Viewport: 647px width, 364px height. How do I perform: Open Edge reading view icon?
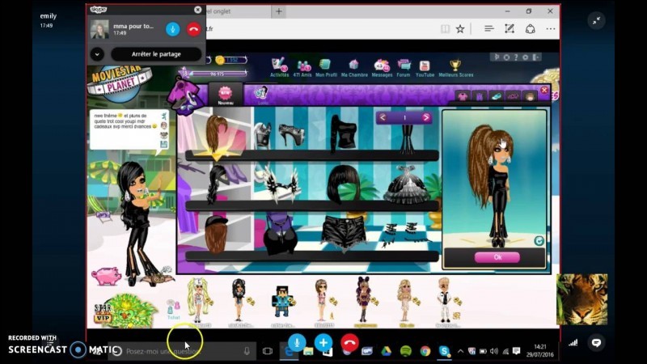click(445, 29)
